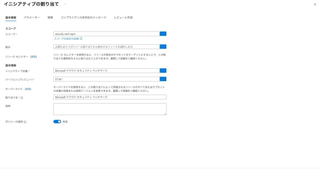The image size is (321, 170).
Task: Open the version picker ellipsis button
Action: coord(163,79)
